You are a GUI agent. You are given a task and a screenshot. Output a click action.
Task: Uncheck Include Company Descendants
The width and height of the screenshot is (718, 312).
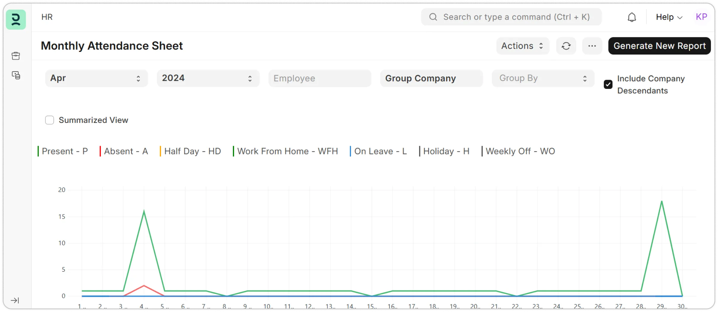click(608, 84)
